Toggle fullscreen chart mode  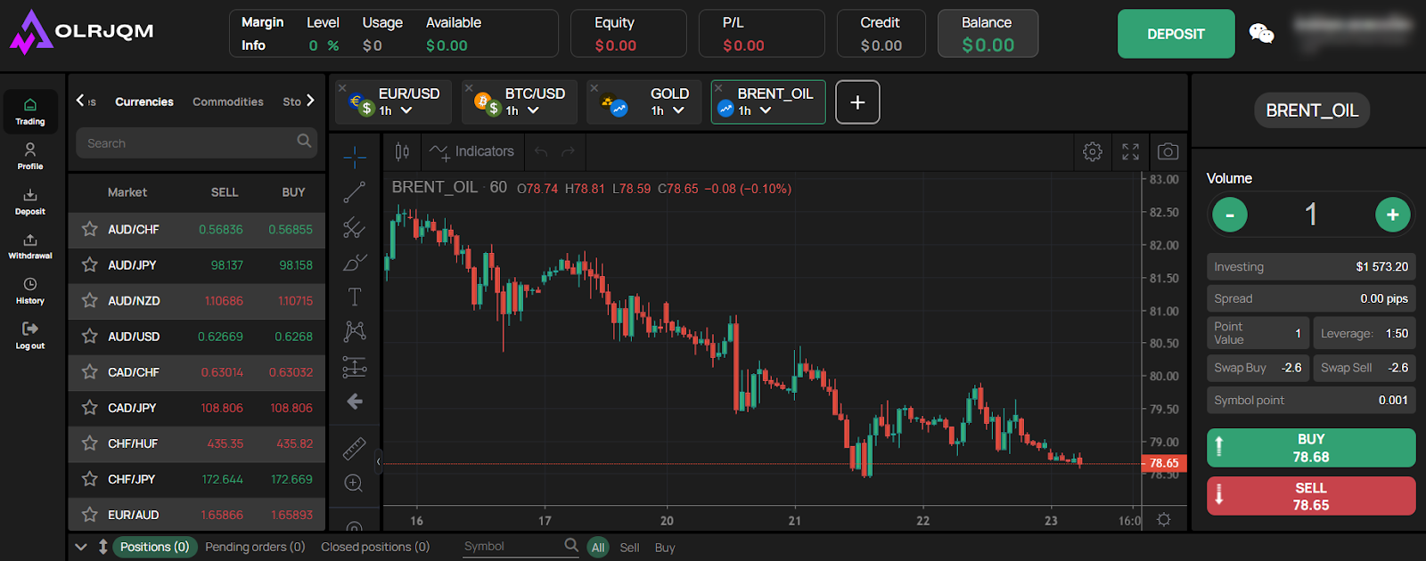pyautogui.click(x=1130, y=152)
